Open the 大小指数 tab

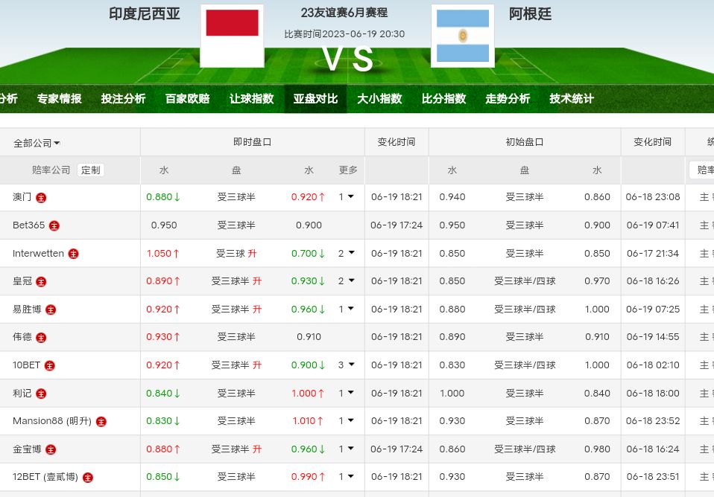click(379, 99)
